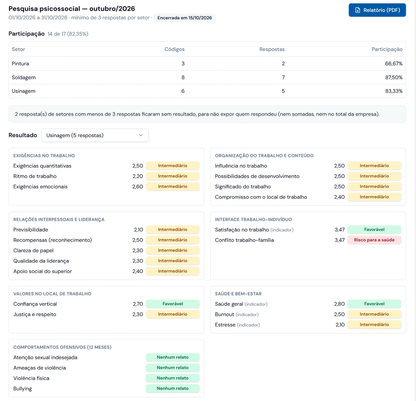Click the Setor column header

click(x=18, y=49)
